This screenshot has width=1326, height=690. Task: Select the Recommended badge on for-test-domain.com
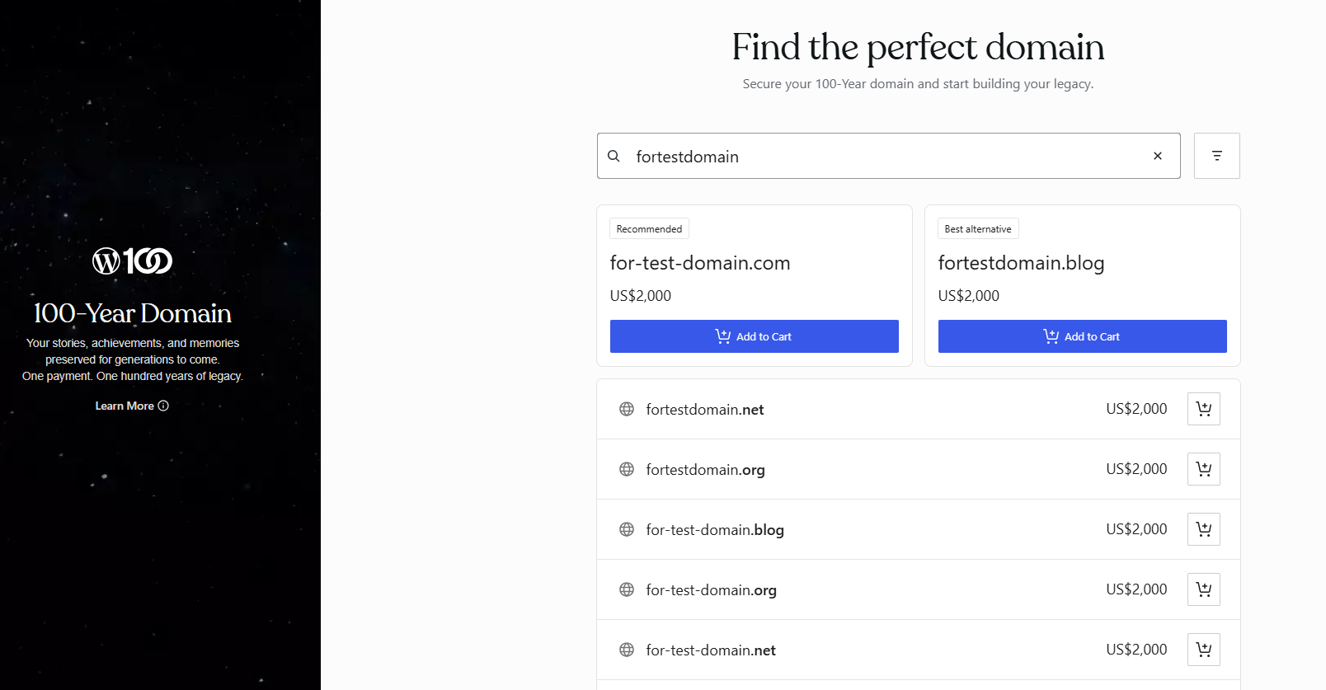coord(648,228)
